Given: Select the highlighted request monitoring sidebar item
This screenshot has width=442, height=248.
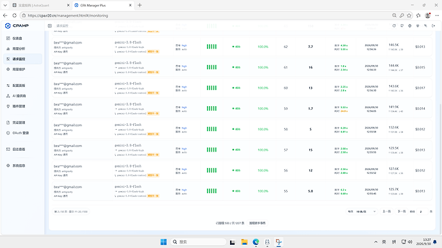Looking at the screenshot, I should click(22, 59).
